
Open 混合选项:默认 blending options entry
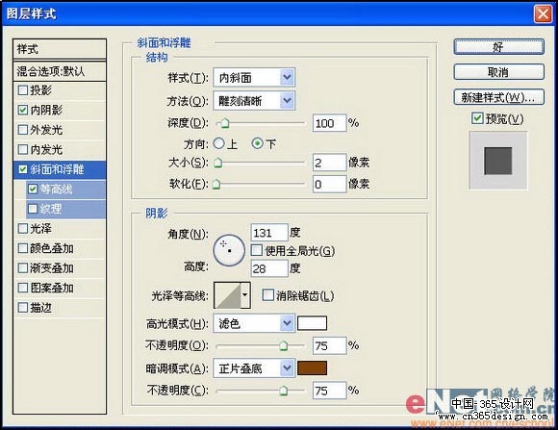click(x=60, y=71)
